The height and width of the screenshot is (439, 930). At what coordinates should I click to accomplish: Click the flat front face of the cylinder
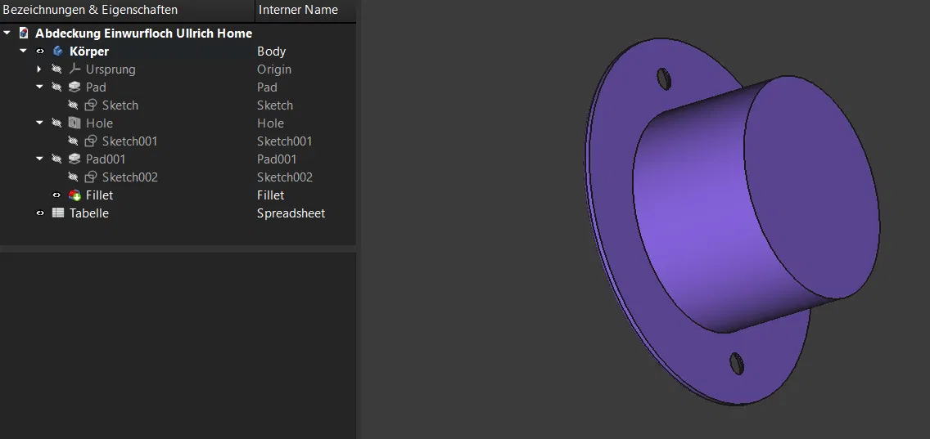(811, 187)
